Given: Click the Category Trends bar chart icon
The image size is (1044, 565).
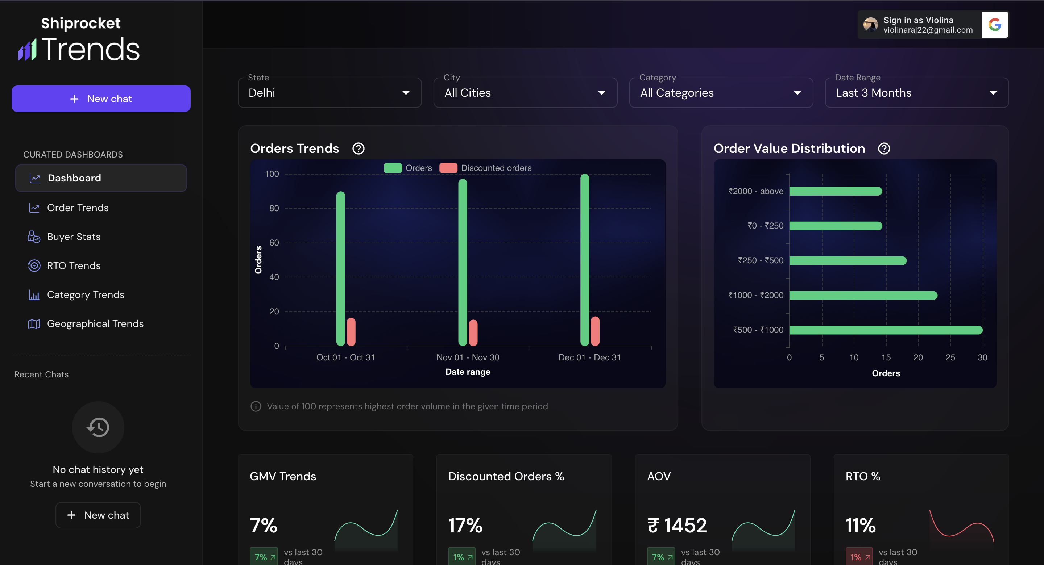Looking at the screenshot, I should [34, 294].
